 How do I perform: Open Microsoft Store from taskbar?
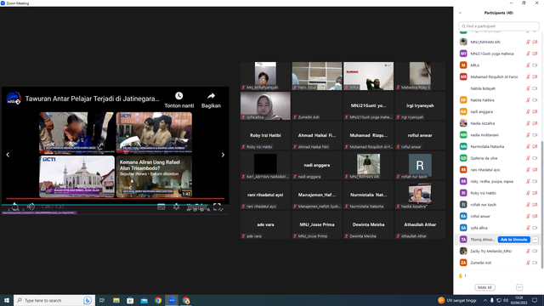tap(130, 300)
